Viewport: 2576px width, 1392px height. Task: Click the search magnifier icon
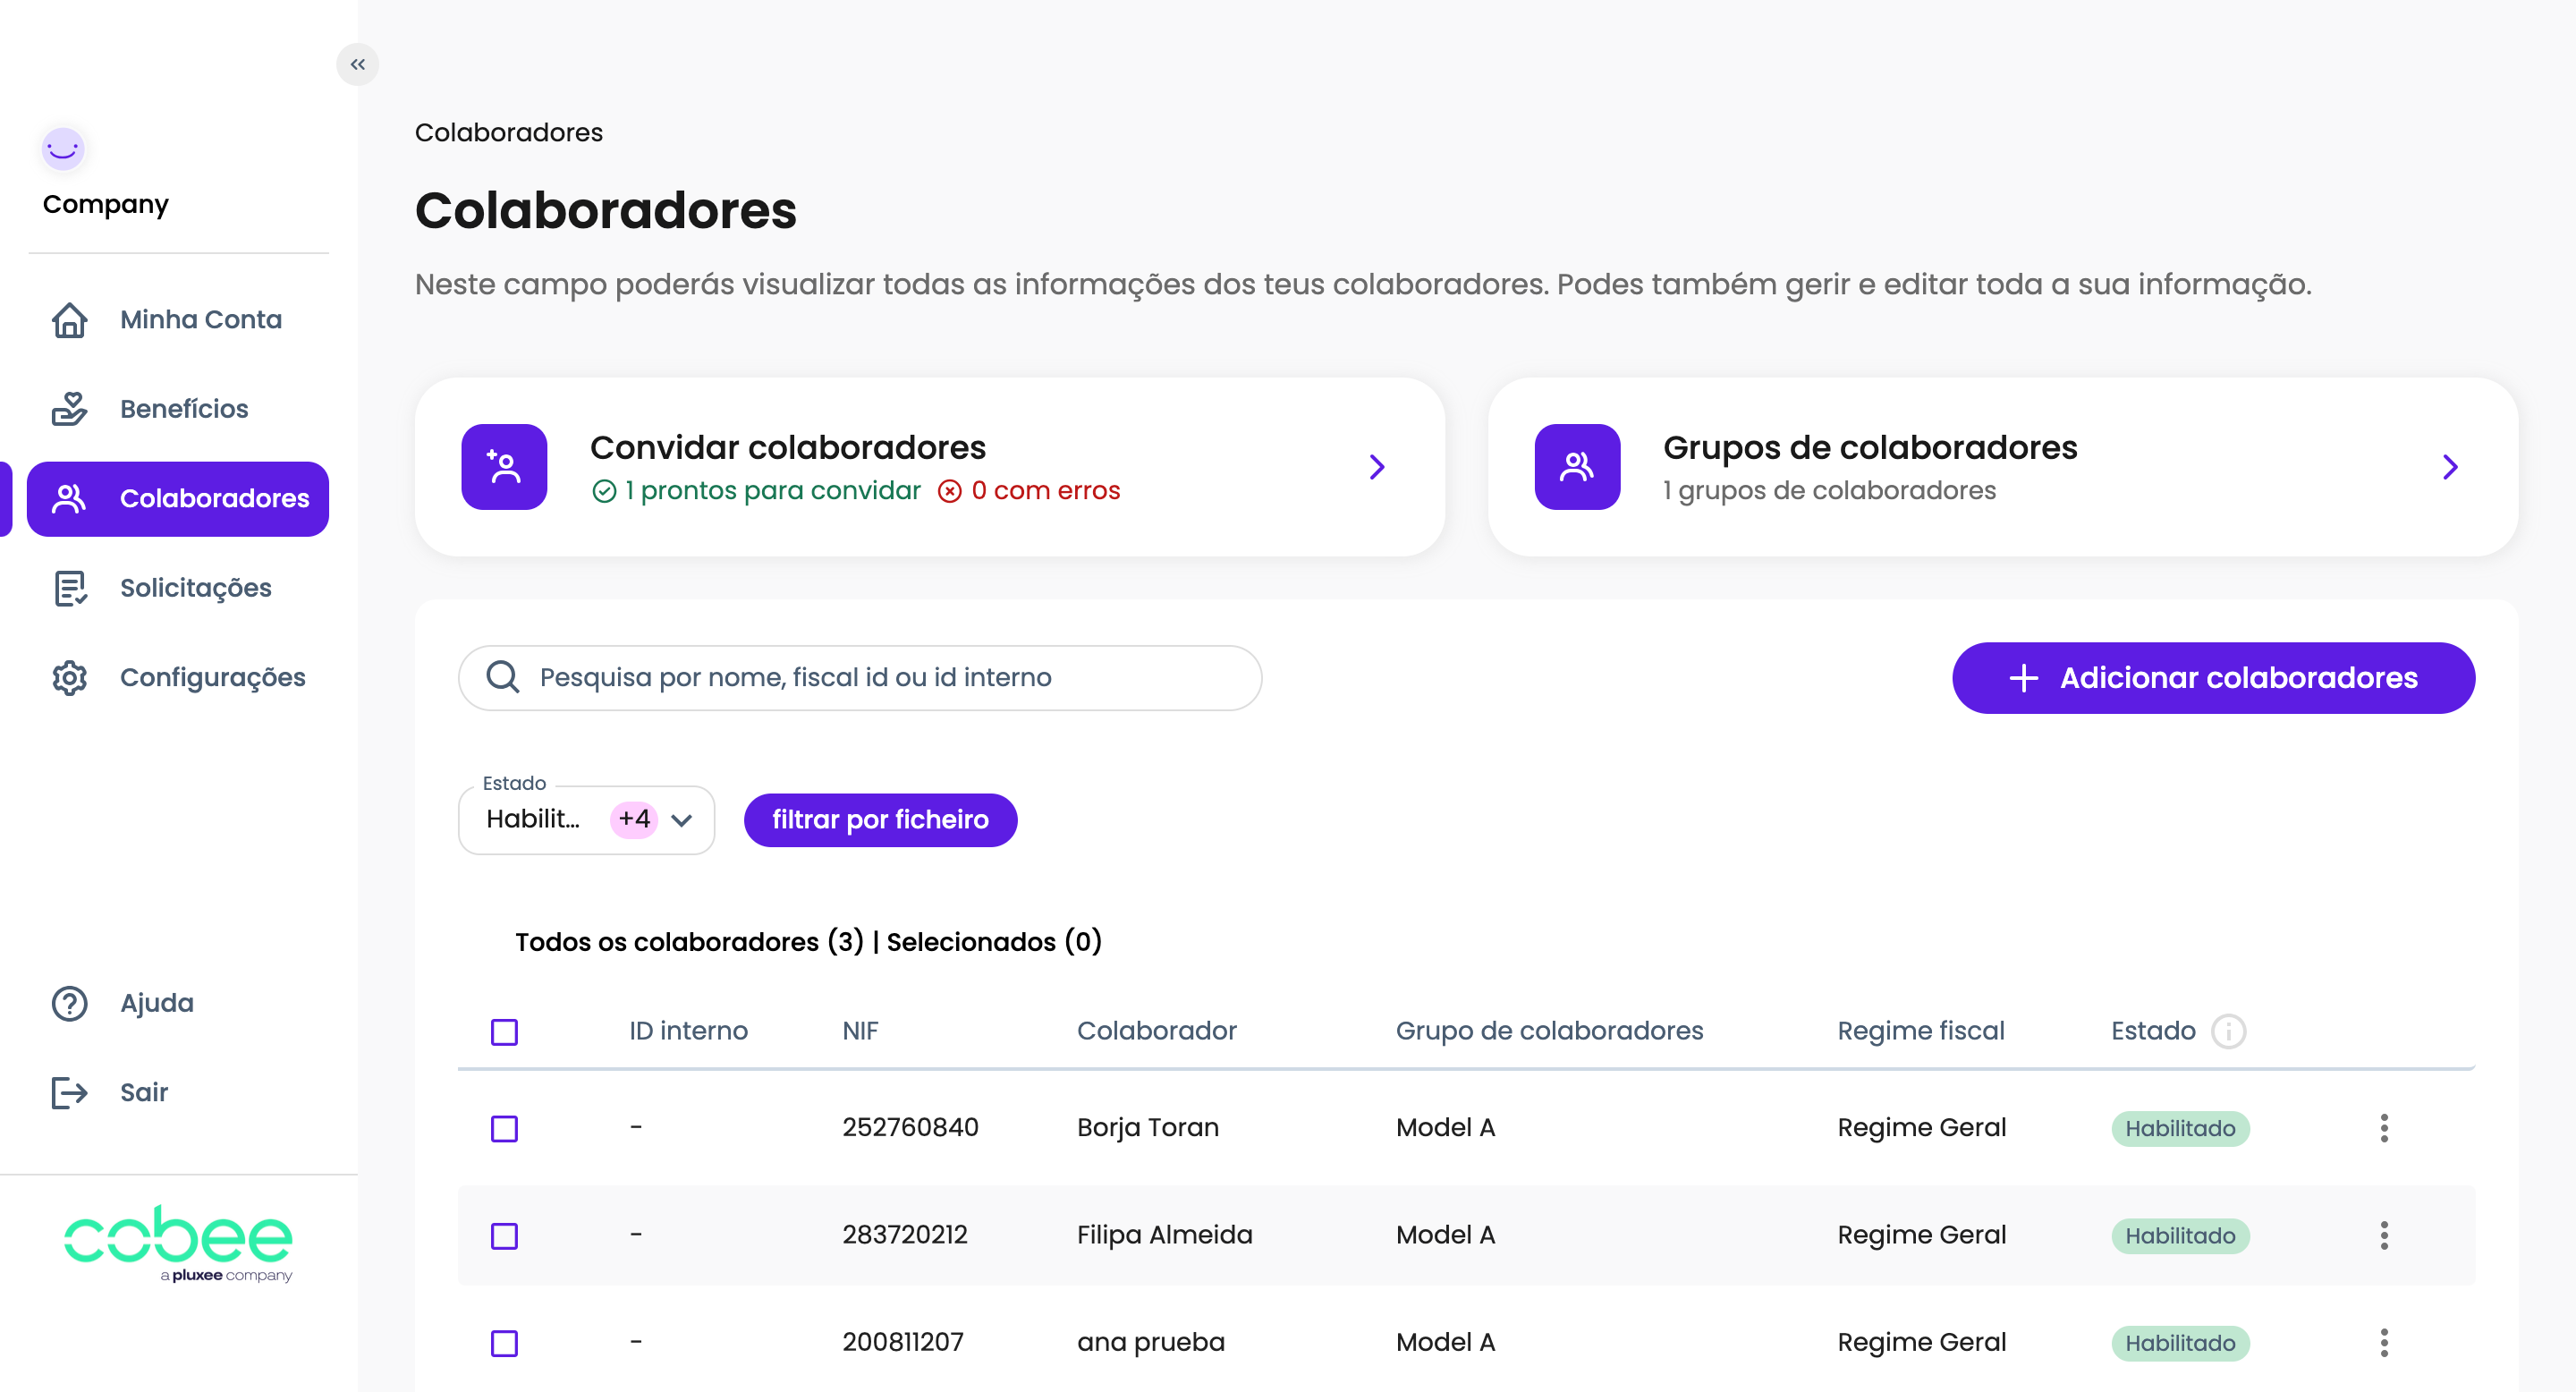[x=502, y=677]
